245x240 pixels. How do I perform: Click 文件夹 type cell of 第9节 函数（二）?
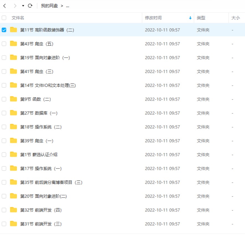(203, 99)
